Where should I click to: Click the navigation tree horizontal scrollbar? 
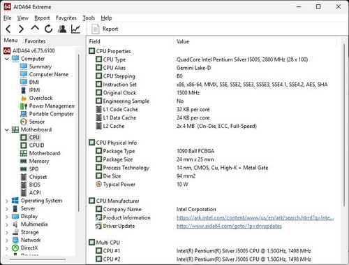tap(38, 259)
